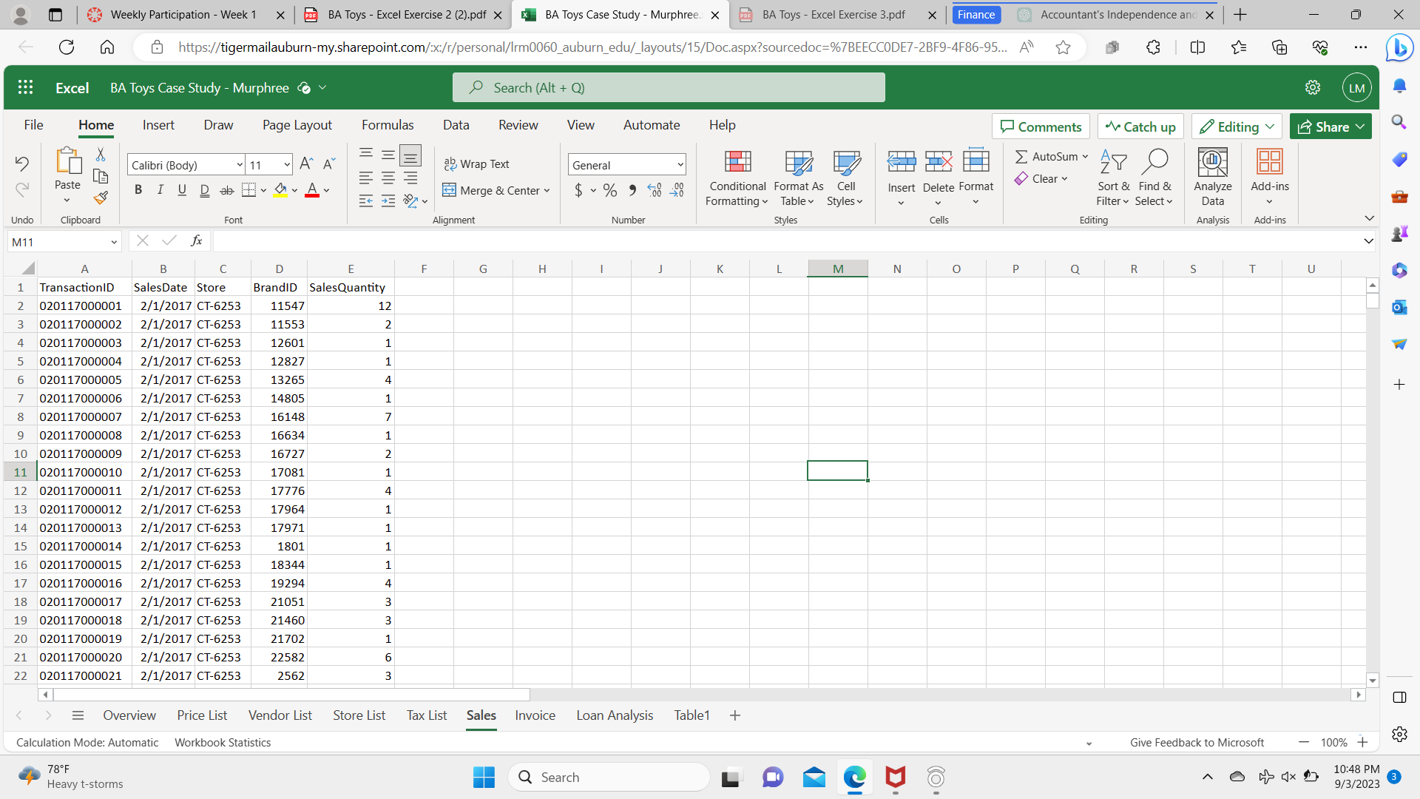The height and width of the screenshot is (799, 1420).
Task: Click the Search box in header
Action: tap(669, 88)
